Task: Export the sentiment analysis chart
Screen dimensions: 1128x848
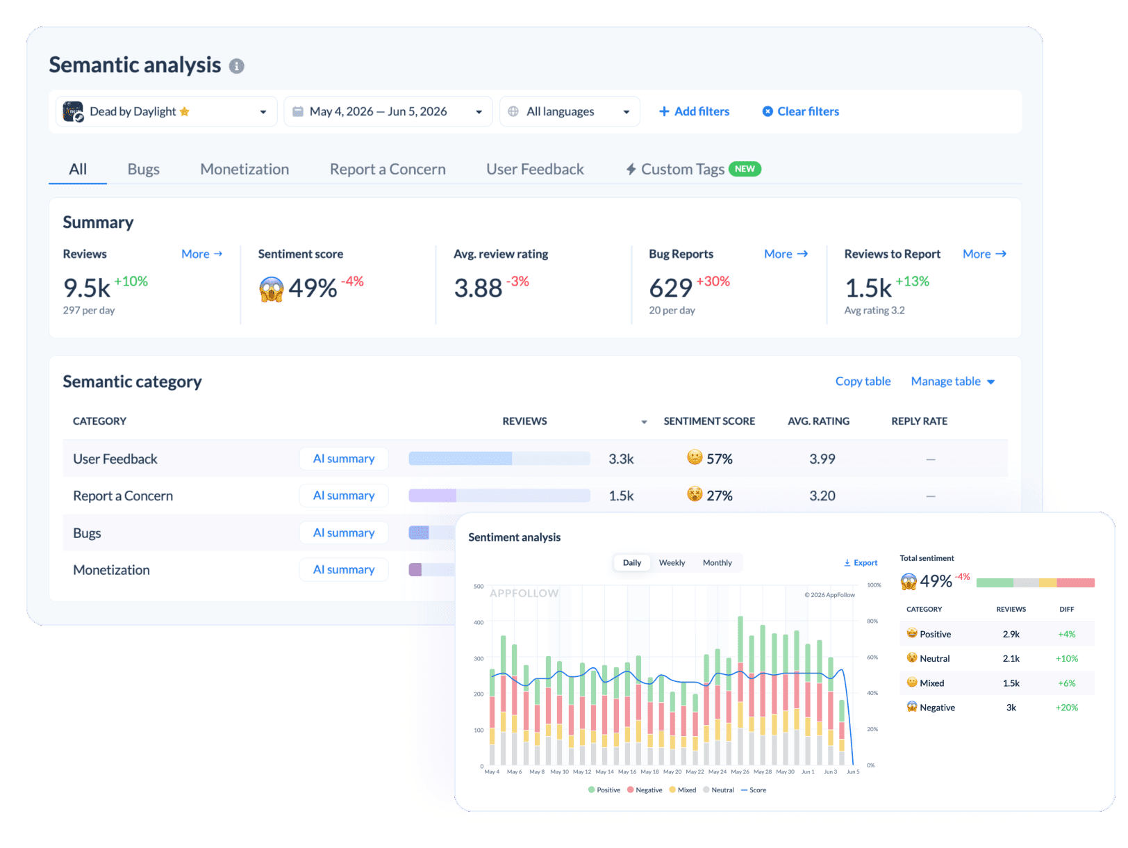Action: click(861, 562)
